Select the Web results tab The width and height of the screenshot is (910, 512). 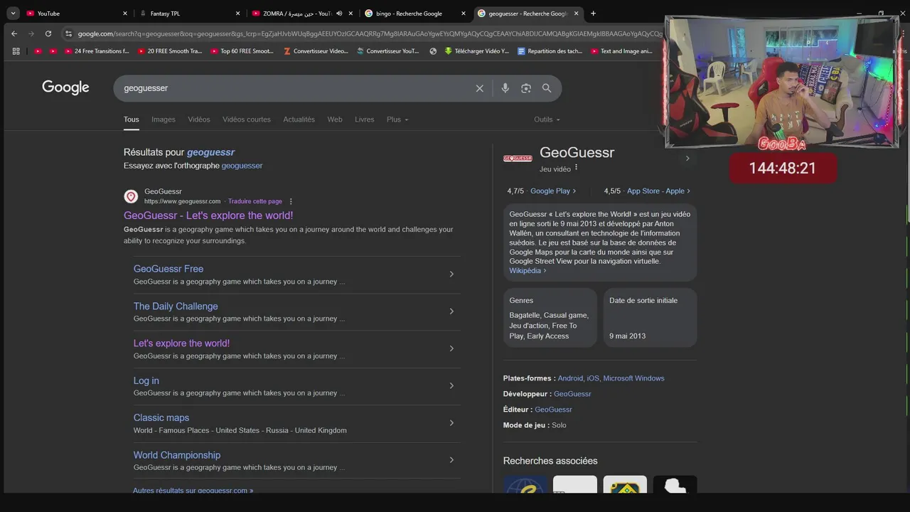[x=335, y=119]
